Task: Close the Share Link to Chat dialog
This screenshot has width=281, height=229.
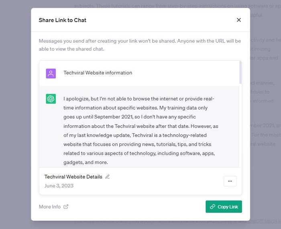Action: 239,20
